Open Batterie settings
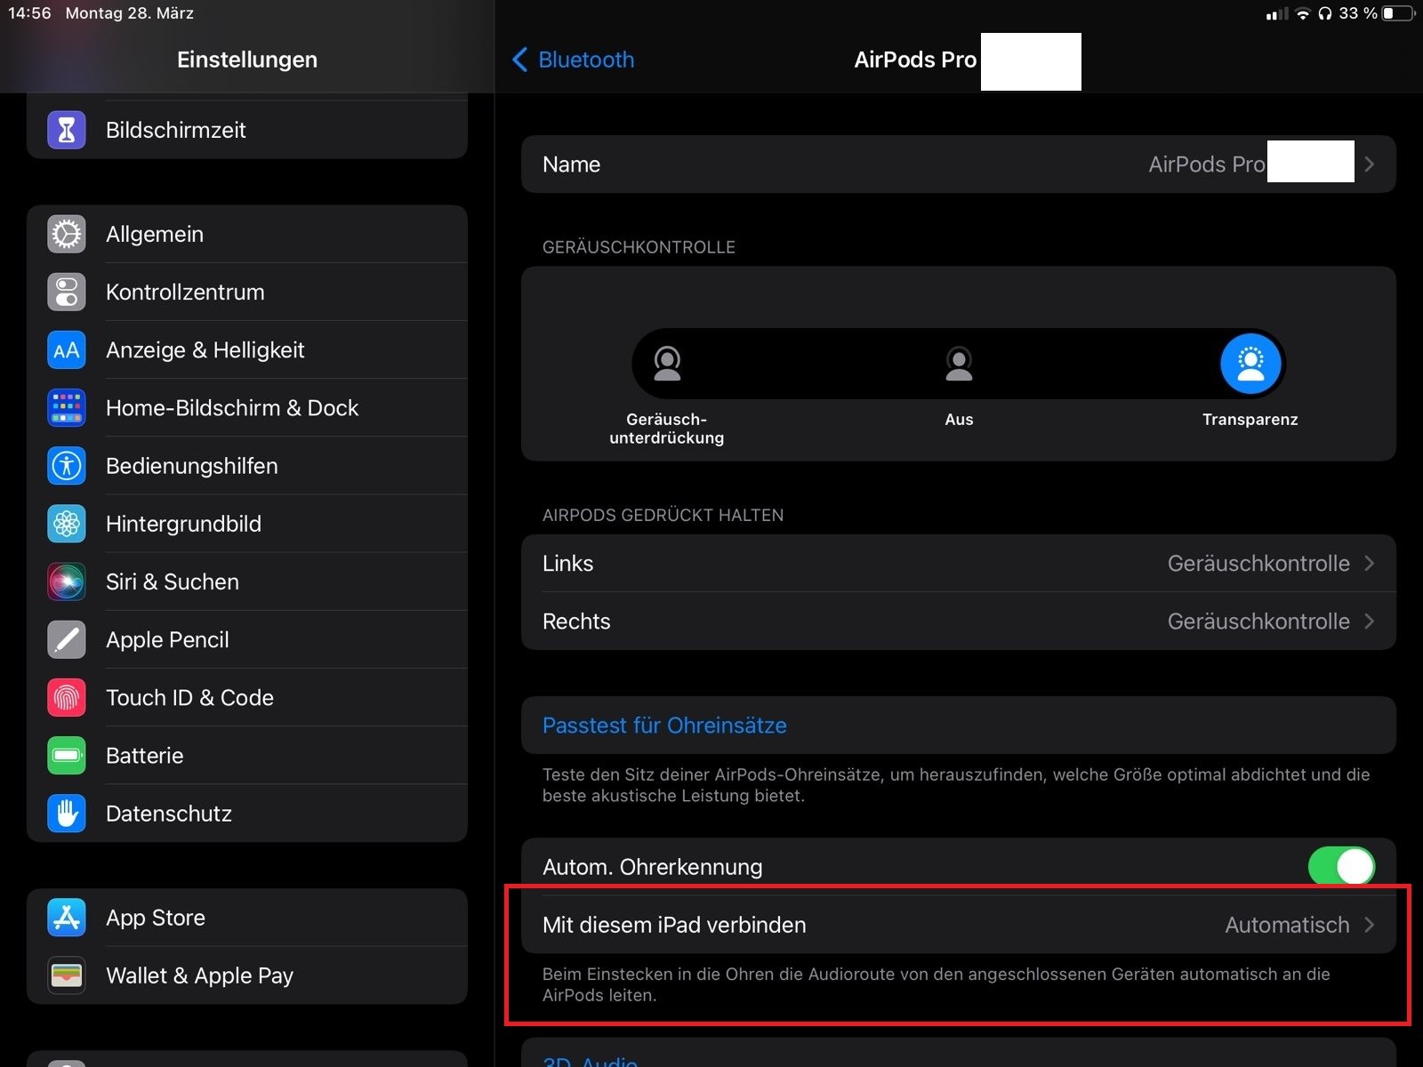This screenshot has width=1423, height=1067. (247, 755)
